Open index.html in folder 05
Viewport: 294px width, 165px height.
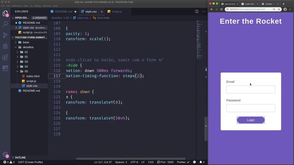[x=33, y=76]
